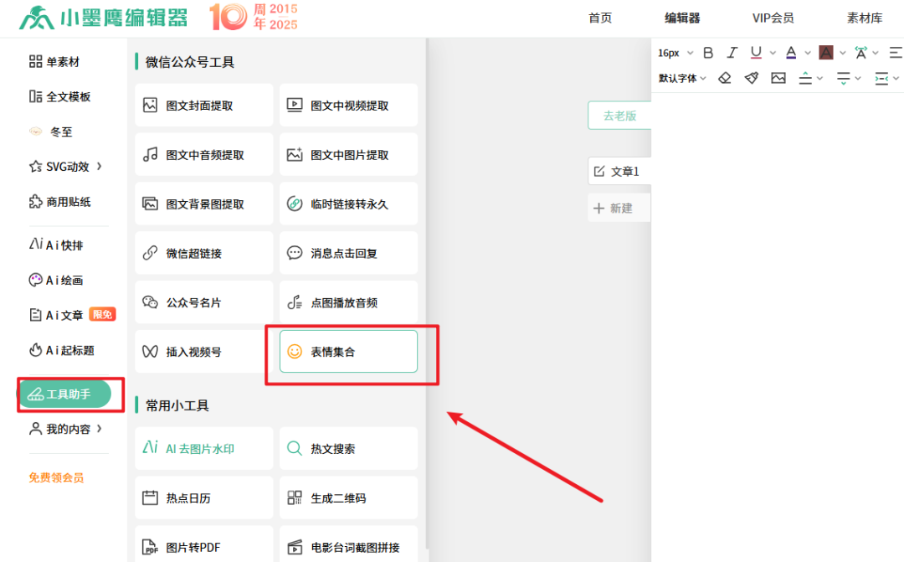Switch to the 素材库 tab
The width and height of the screenshot is (904, 562).
point(864,17)
